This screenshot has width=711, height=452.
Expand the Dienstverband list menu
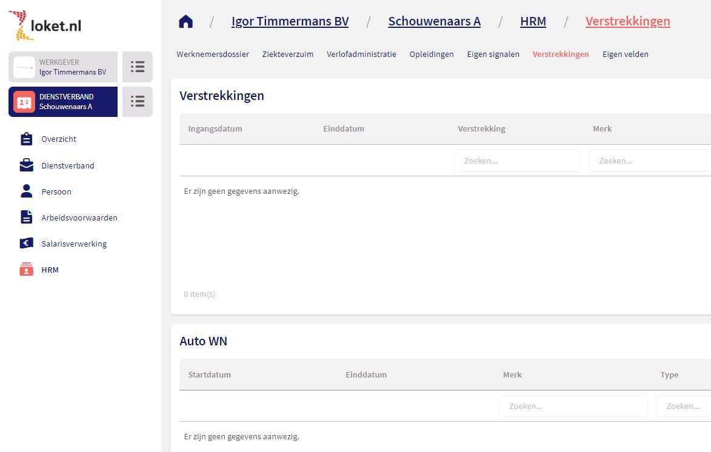138,101
